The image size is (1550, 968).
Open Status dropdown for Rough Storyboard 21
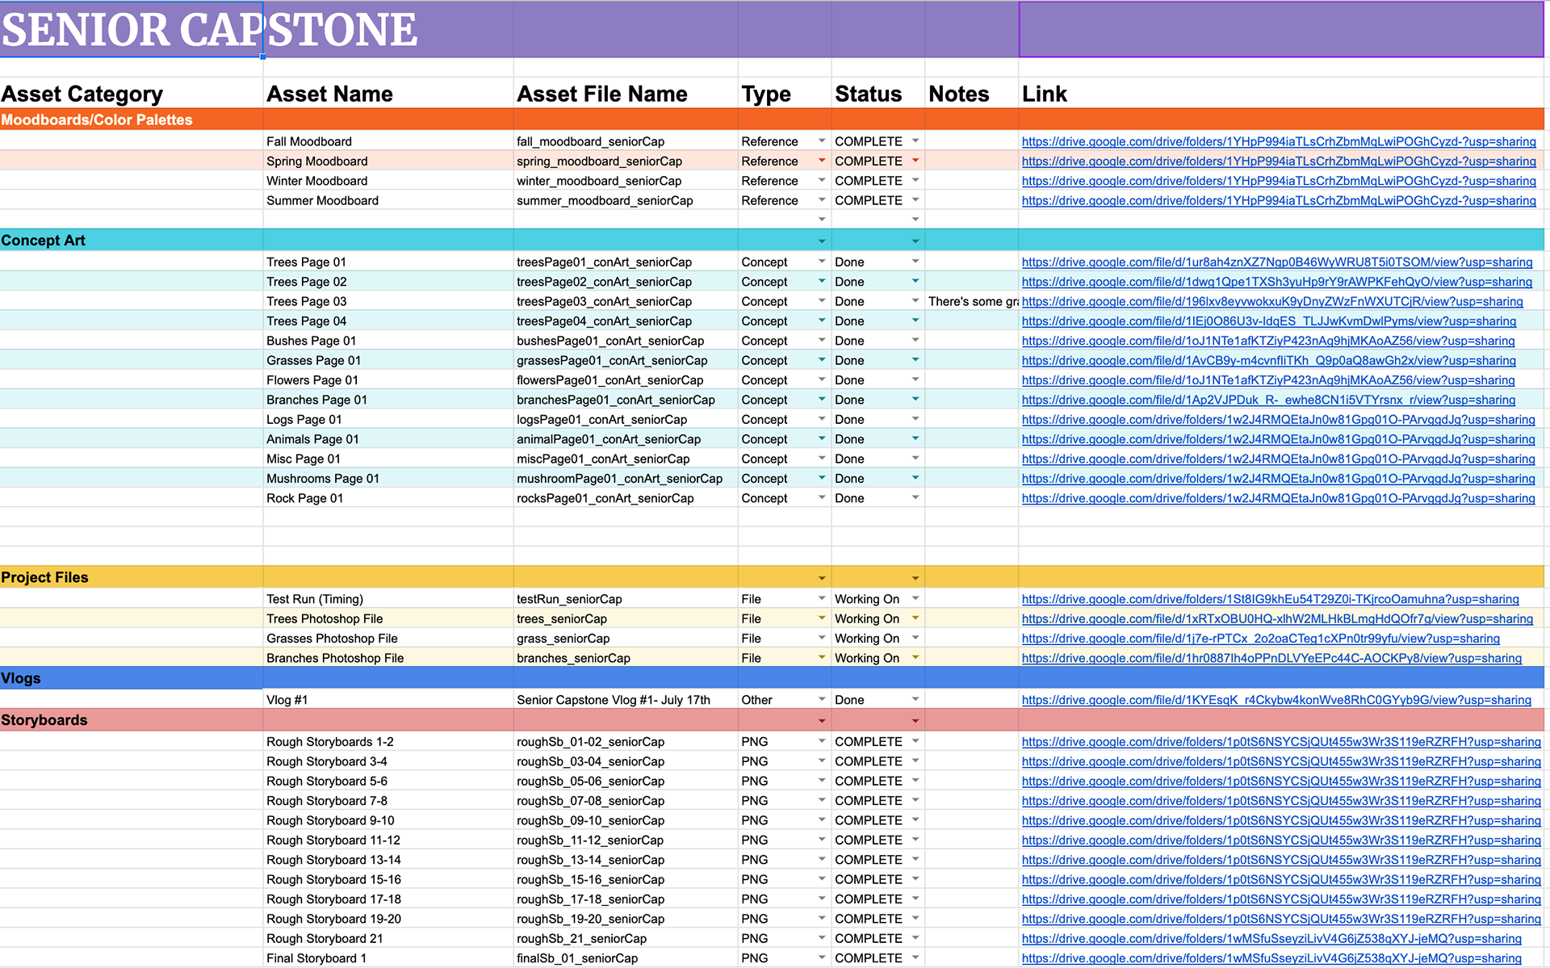click(x=915, y=938)
